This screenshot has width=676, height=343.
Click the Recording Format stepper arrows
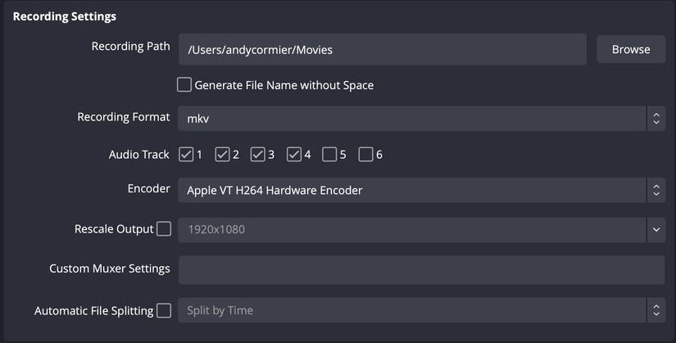pos(656,118)
